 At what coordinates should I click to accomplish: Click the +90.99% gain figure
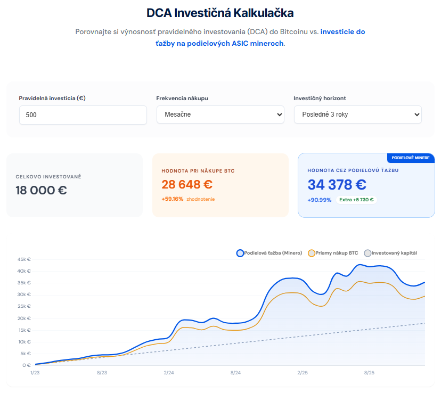click(x=320, y=200)
